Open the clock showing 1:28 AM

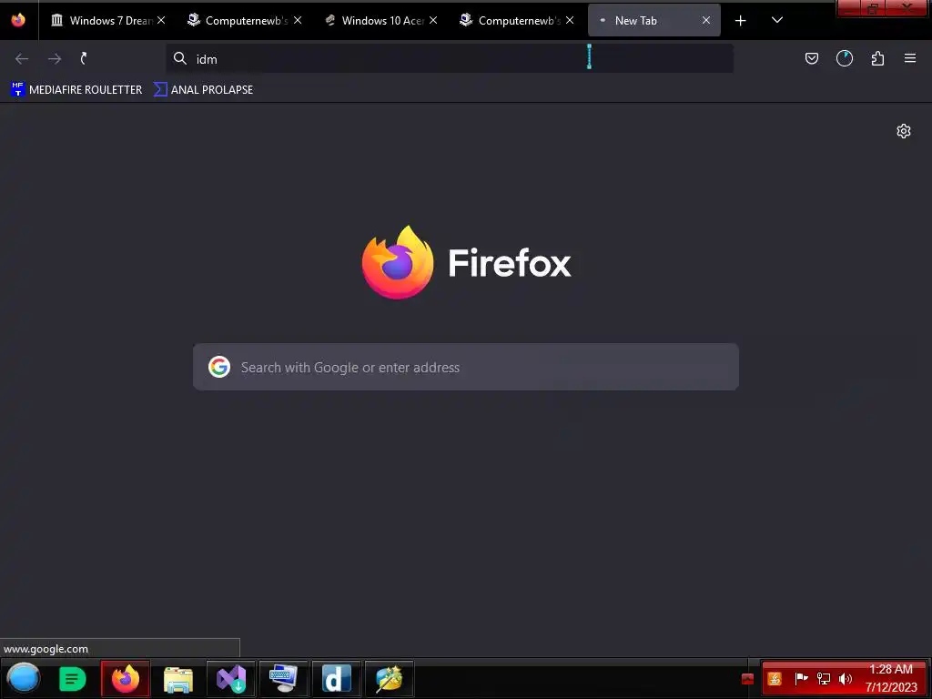(891, 678)
